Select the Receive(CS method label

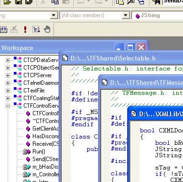(x=45, y=144)
